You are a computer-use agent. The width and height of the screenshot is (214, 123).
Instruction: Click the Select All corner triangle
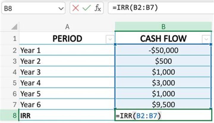click(14, 27)
